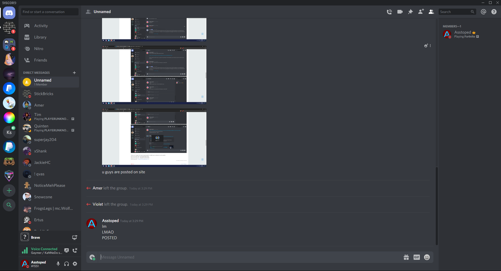Viewport: 501px width, 271px height.
Task: Deafen audio with headphones icon
Action: pyautogui.click(x=67, y=264)
